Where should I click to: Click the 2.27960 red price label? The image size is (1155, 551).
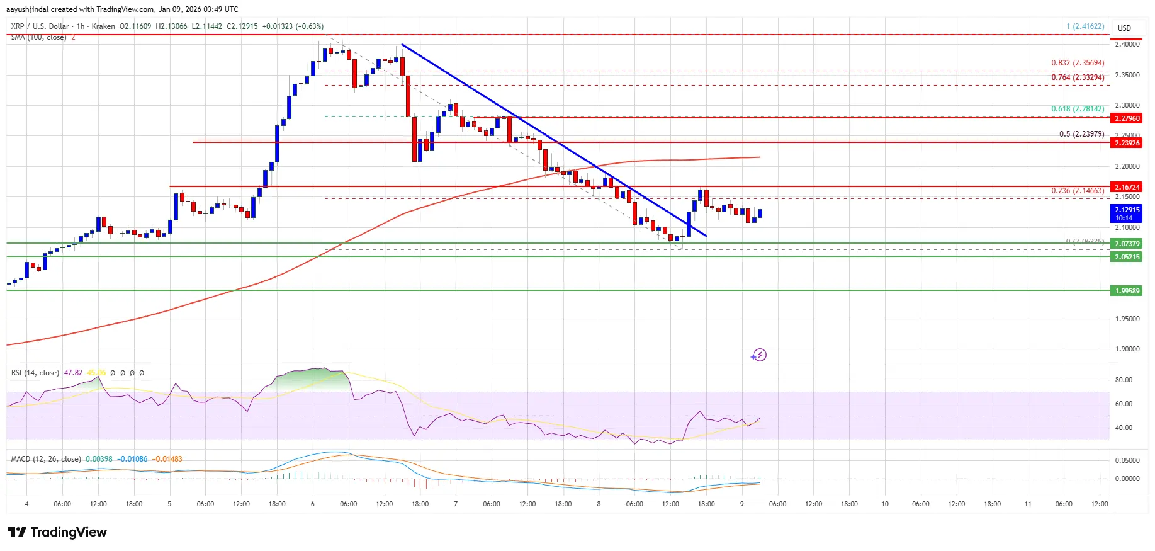(1127, 118)
